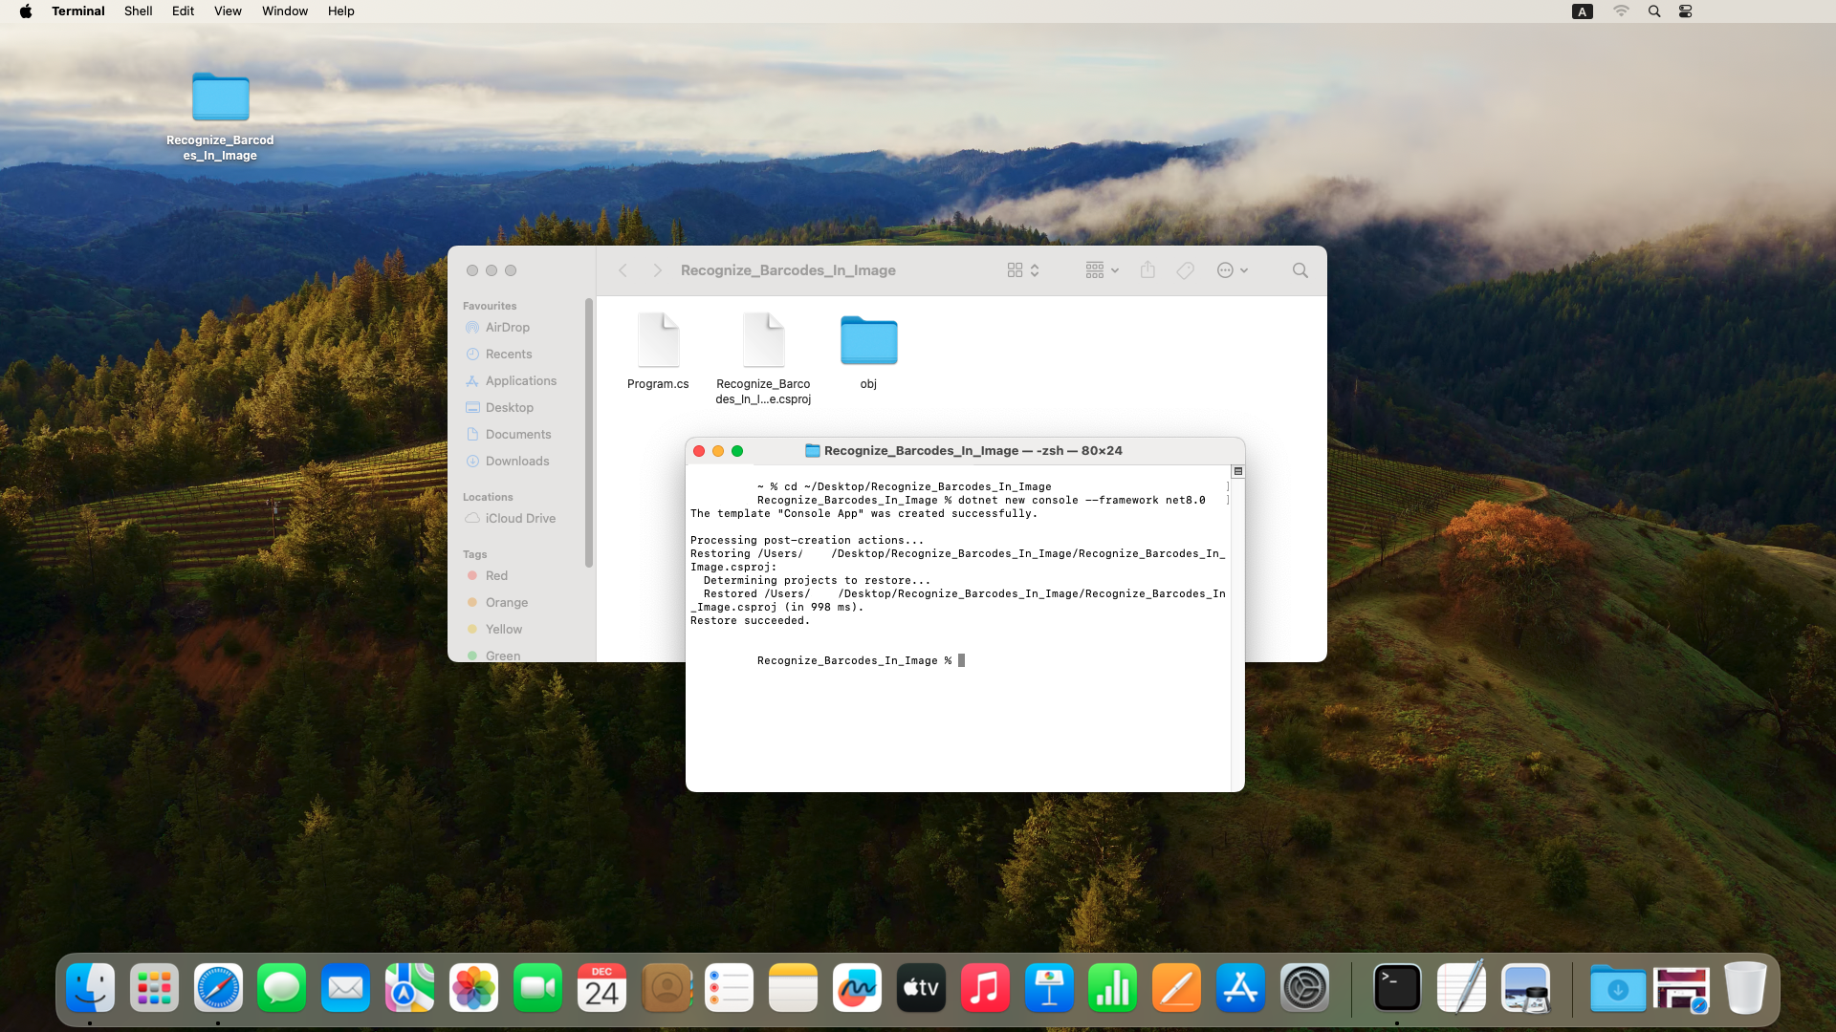Image resolution: width=1836 pixels, height=1032 pixels.
Task: Select the Program.cs file
Action: 658,341
